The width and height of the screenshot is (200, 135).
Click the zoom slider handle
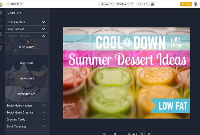(115, 134)
